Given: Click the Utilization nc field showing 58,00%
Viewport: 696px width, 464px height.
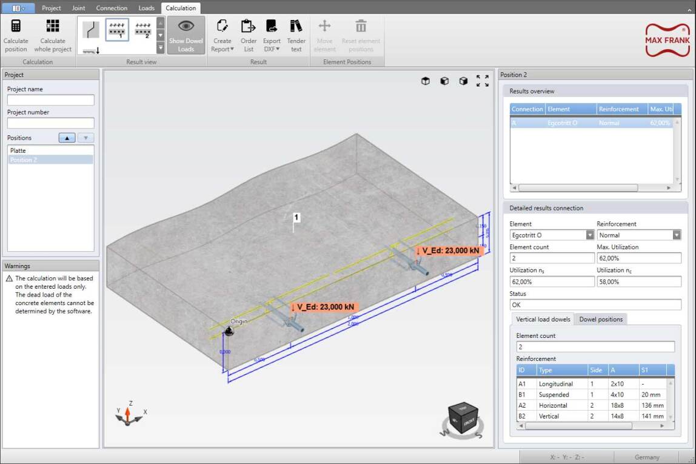Looking at the screenshot, I should [639, 281].
